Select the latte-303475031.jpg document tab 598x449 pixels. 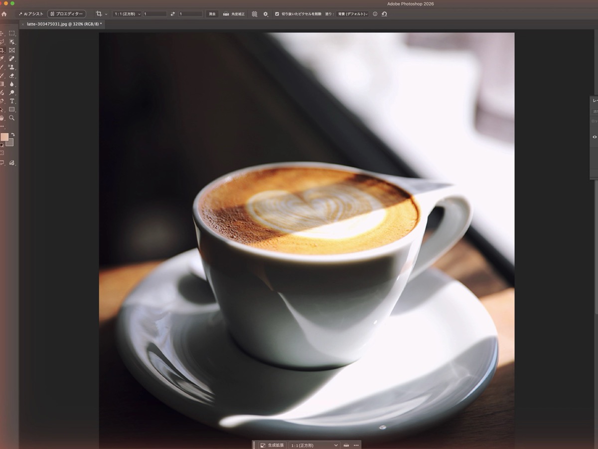click(x=64, y=24)
